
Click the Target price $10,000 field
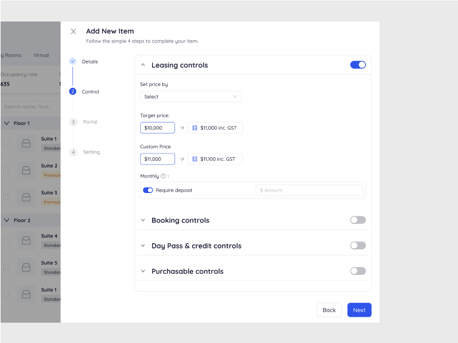(157, 128)
